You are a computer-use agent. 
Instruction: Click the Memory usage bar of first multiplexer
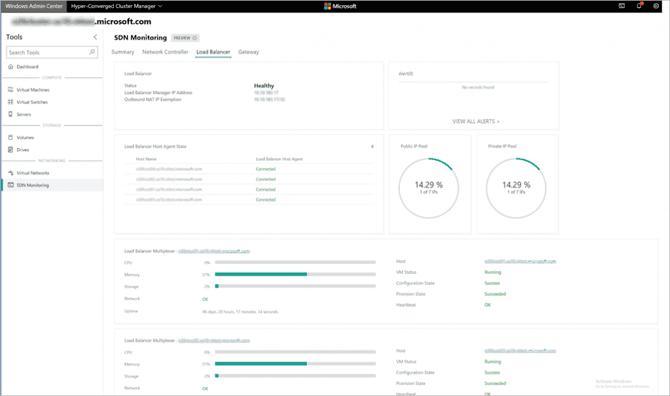(x=295, y=274)
